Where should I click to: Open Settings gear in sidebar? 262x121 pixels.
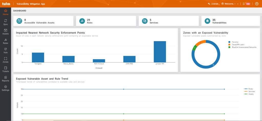tap(5, 88)
